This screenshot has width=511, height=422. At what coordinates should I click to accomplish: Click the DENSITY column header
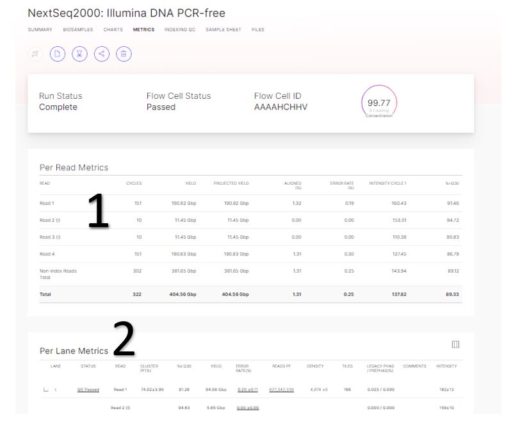coord(315,366)
